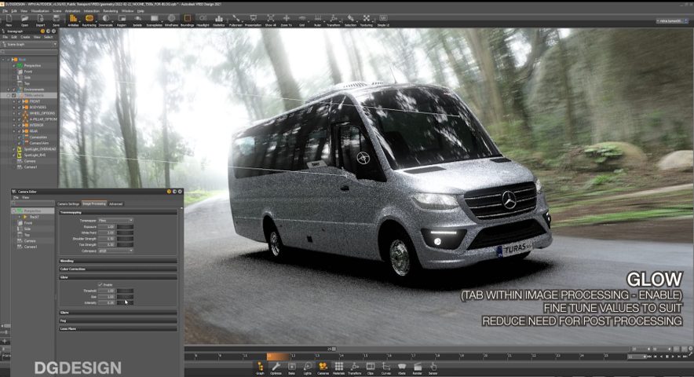This screenshot has height=377, width=694.
Task: Disable the Glow Enable checkbox
Action: [x=100, y=284]
